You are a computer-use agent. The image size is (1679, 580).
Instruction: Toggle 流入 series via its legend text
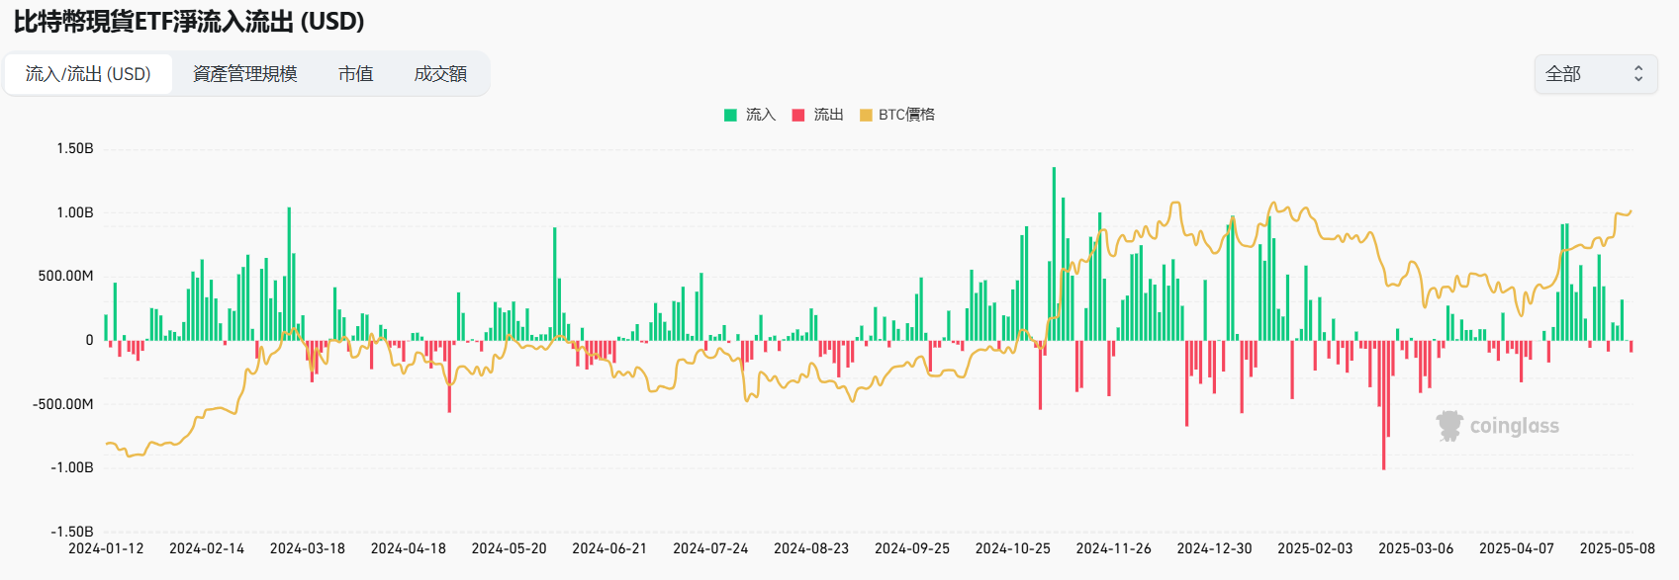760,115
